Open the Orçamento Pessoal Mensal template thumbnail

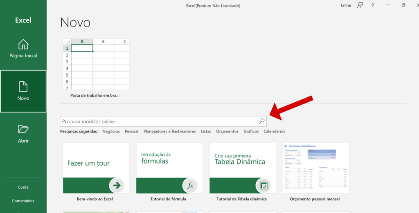click(316, 168)
